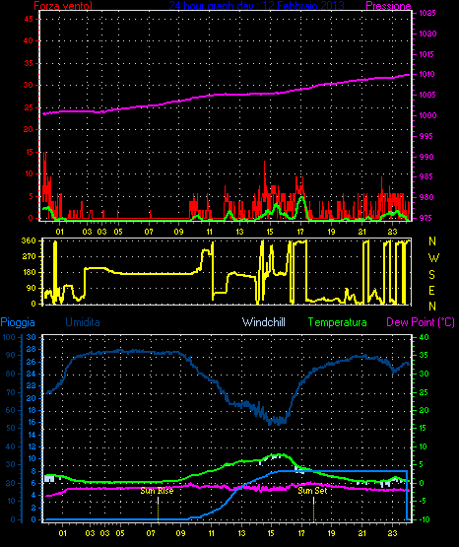Click the 995 value on the pressure axis
Image resolution: width=459 pixels, height=547 pixels.
426,136
